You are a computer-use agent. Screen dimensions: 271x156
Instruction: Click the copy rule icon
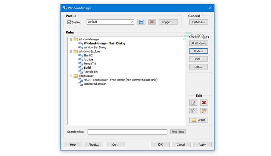point(193,111)
